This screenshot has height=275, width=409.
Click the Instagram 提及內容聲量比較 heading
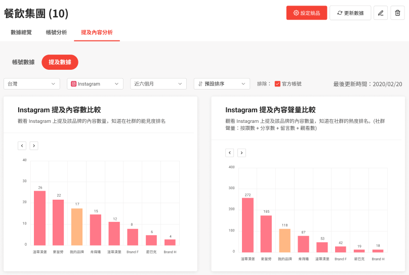tap(270, 110)
